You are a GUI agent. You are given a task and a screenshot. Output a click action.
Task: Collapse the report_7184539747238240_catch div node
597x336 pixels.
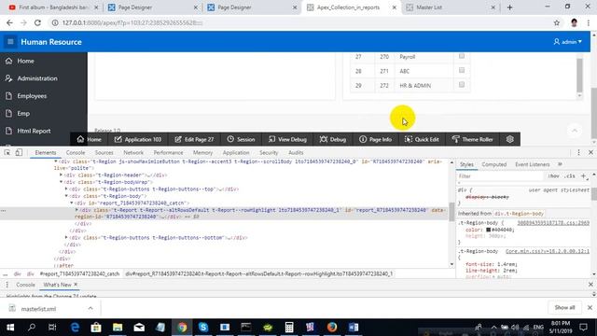(72, 203)
